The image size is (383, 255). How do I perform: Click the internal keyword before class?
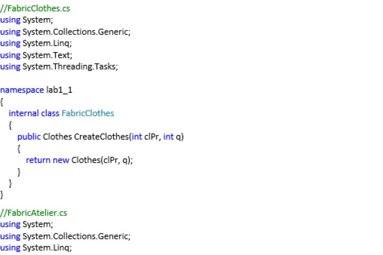23,113
